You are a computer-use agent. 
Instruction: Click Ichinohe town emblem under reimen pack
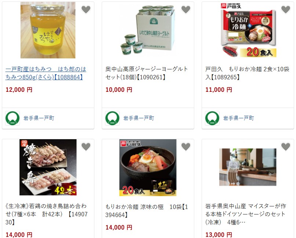pos(212,118)
